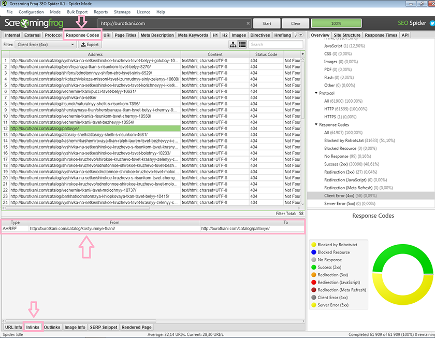
Task: Sort by the Status Code column header
Action: (266, 54)
